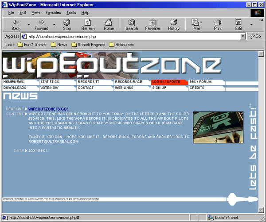Click the Windows logo throbber icon

257,13
